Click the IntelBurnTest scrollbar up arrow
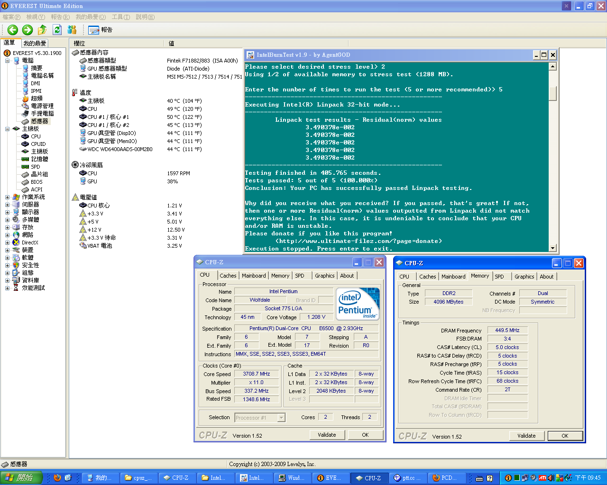This screenshot has height=485, width=607. 552,66
